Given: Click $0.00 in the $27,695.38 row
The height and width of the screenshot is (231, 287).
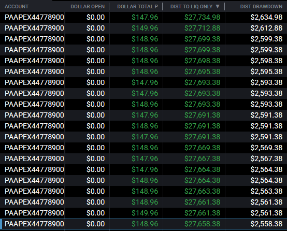Looking at the screenshot, I should coord(95,71).
